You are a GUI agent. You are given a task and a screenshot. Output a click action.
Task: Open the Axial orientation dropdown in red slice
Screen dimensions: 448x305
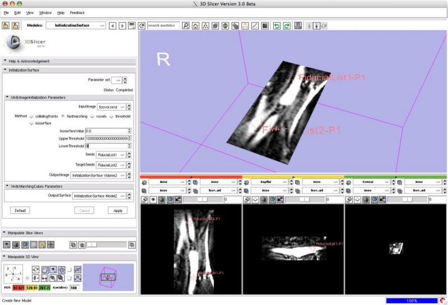(167, 182)
